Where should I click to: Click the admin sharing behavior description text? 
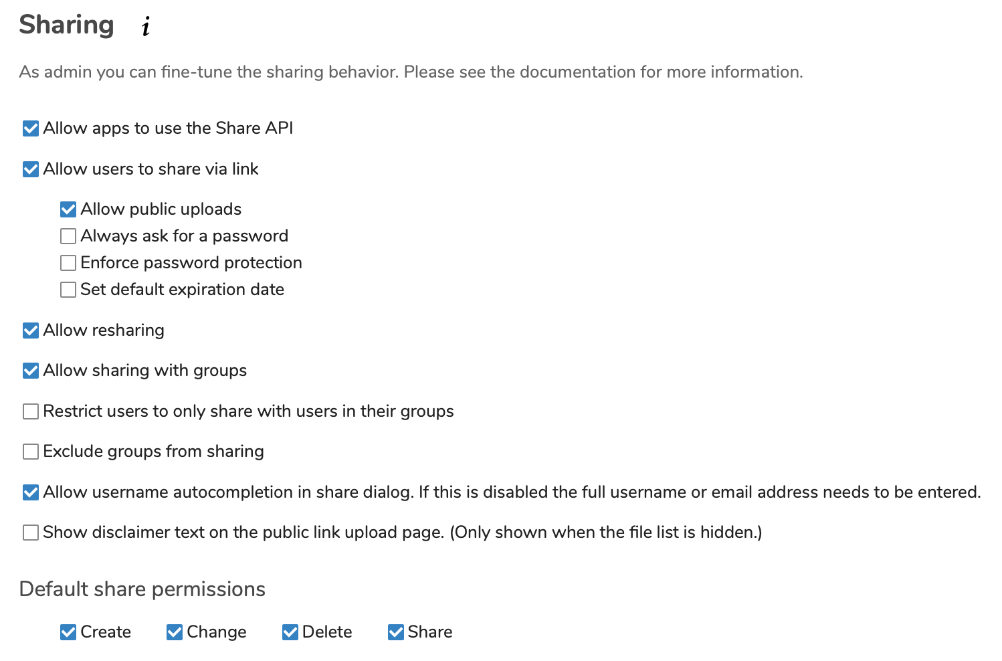[x=411, y=72]
